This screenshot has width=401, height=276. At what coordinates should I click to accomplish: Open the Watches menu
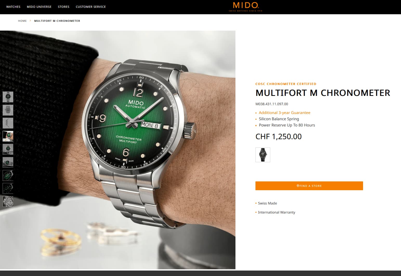tap(13, 7)
